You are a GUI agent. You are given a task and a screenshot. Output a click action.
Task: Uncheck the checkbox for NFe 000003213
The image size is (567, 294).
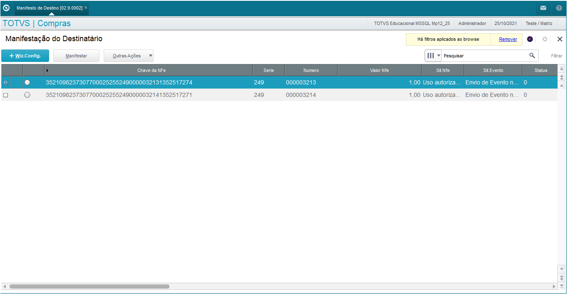pyautogui.click(x=5, y=83)
